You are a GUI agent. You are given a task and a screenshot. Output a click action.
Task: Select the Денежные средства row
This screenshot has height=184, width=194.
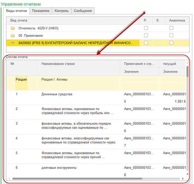[x=57, y=94]
